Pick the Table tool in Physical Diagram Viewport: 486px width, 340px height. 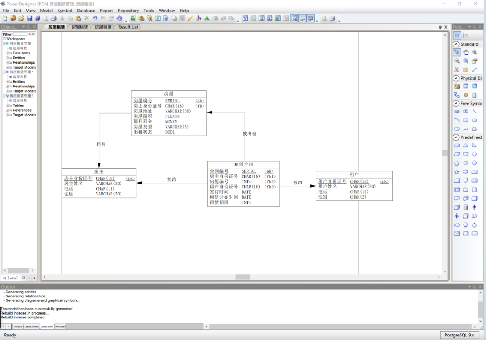click(465, 86)
